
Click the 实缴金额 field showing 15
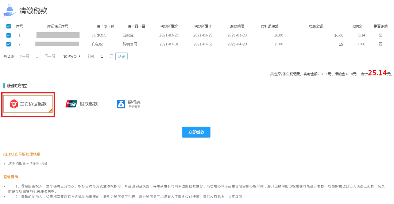pyautogui.click(x=341, y=45)
